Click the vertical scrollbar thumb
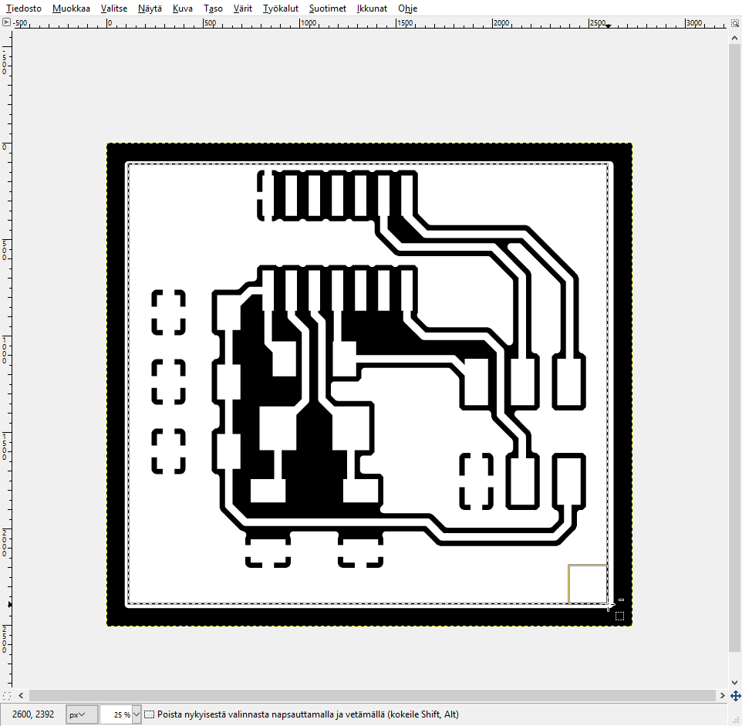 pyautogui.click(x=734, y=348)
